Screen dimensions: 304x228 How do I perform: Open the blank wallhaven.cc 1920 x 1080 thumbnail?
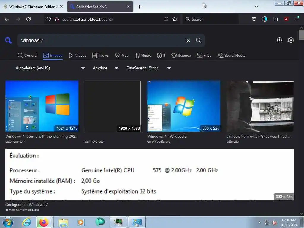click(x=113, y=106)
